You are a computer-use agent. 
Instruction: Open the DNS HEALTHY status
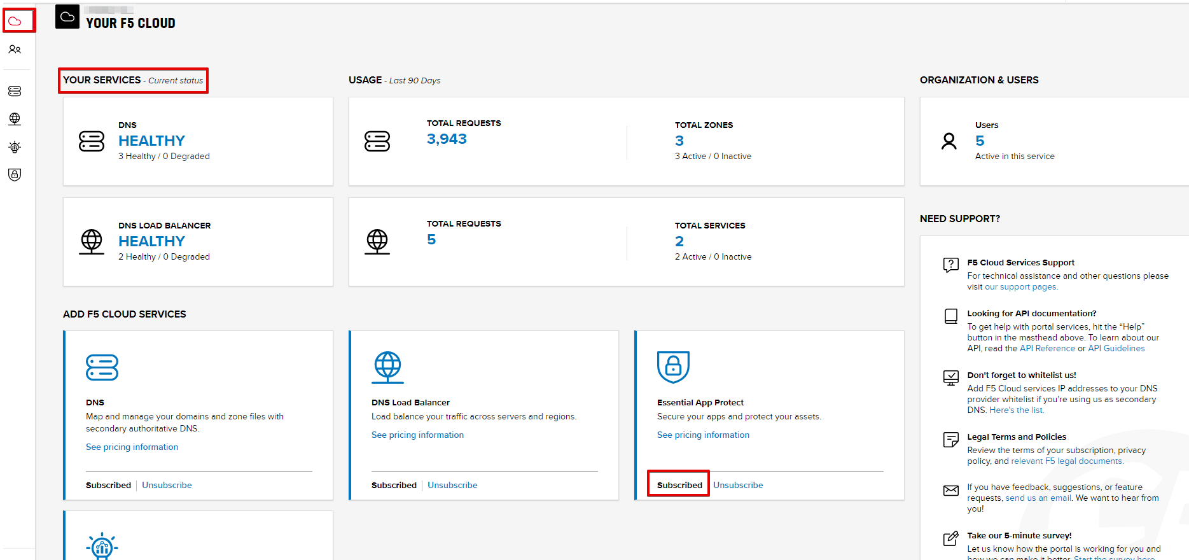pos(151,141)
